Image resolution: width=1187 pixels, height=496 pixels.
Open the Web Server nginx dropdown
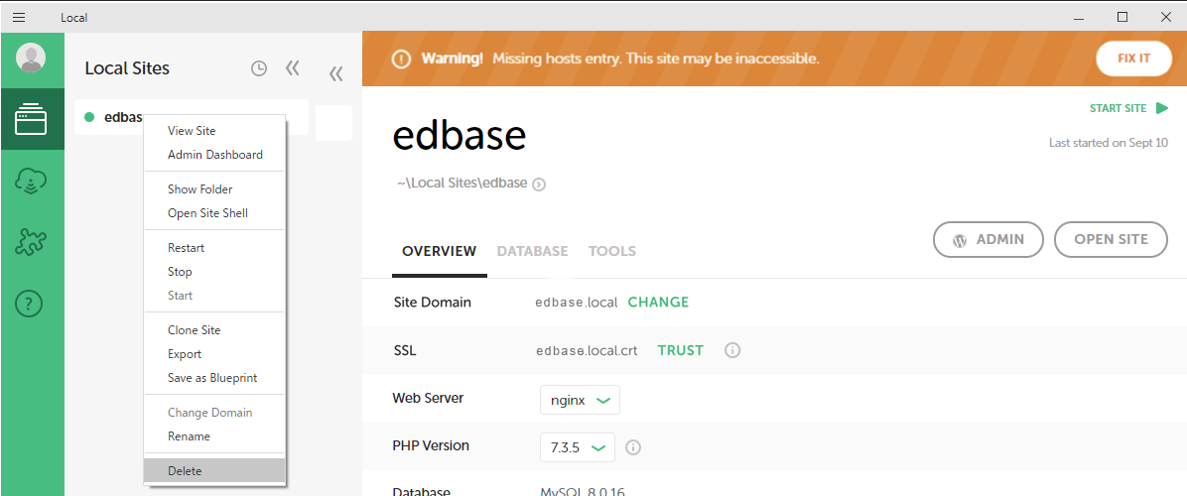coord(580,400)
